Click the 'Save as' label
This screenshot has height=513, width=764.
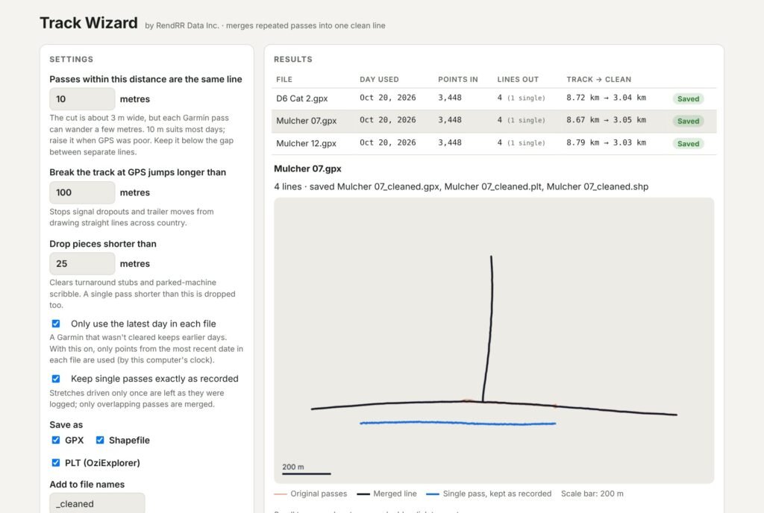[x=66, y=424]
